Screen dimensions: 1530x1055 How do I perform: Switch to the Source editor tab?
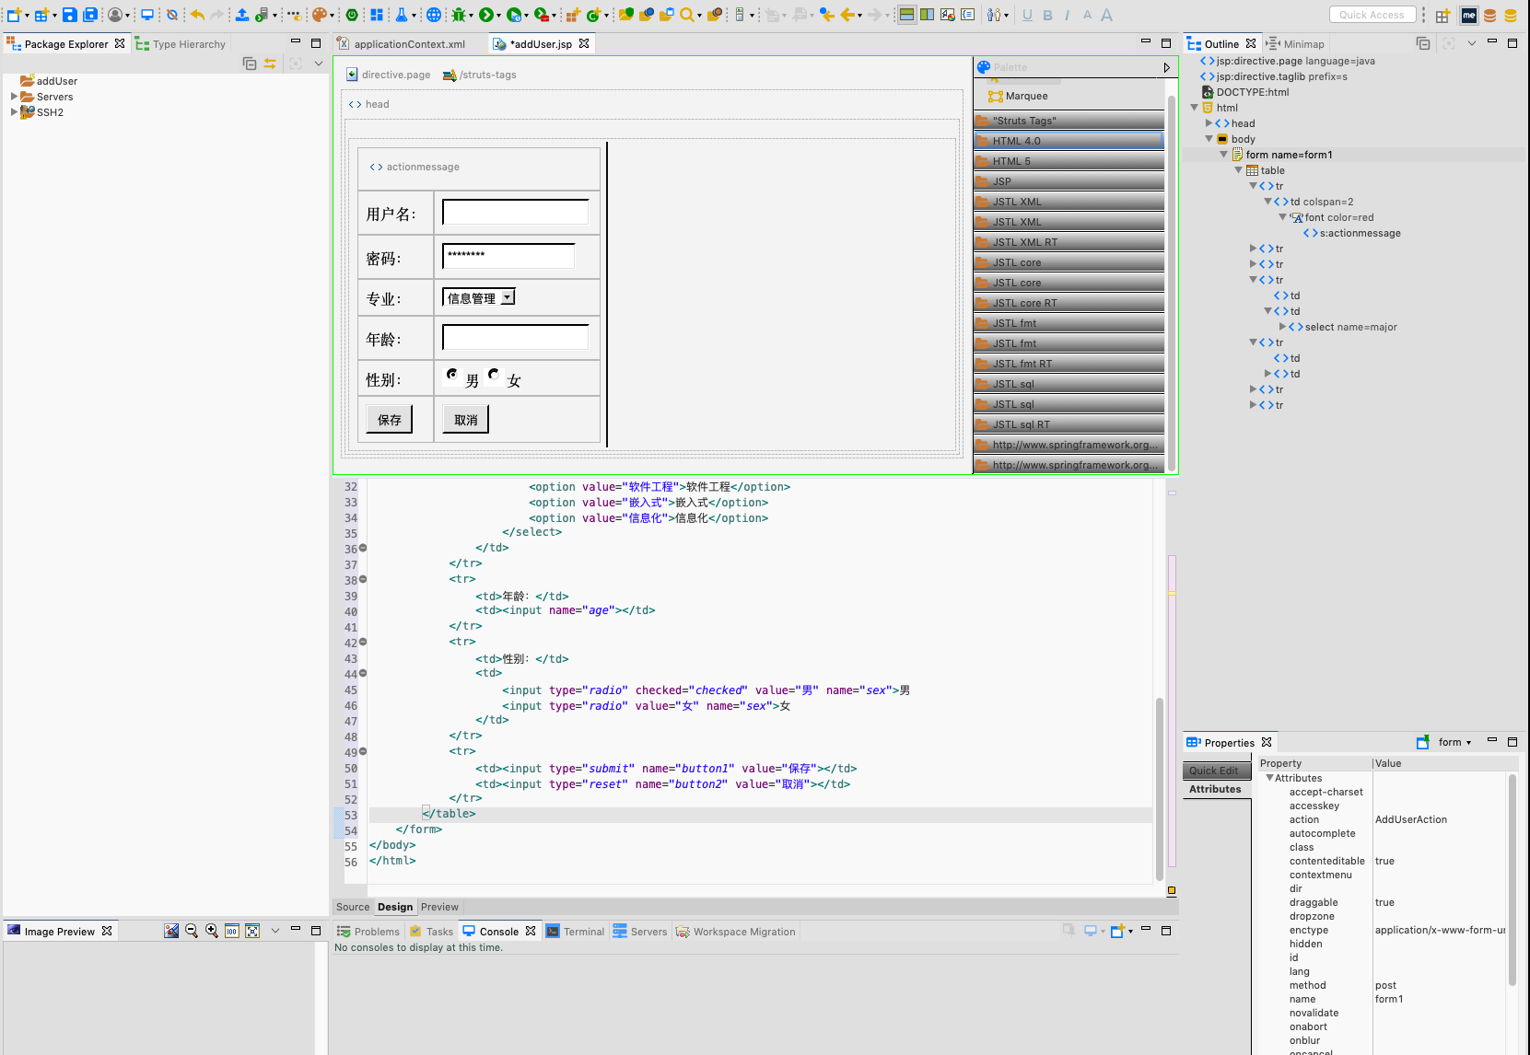[x=353, y=907]
